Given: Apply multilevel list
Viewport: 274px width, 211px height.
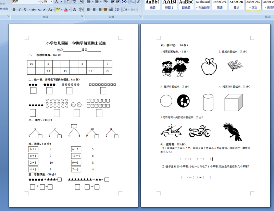Looking at the screenshot, I should coord(105,2).
